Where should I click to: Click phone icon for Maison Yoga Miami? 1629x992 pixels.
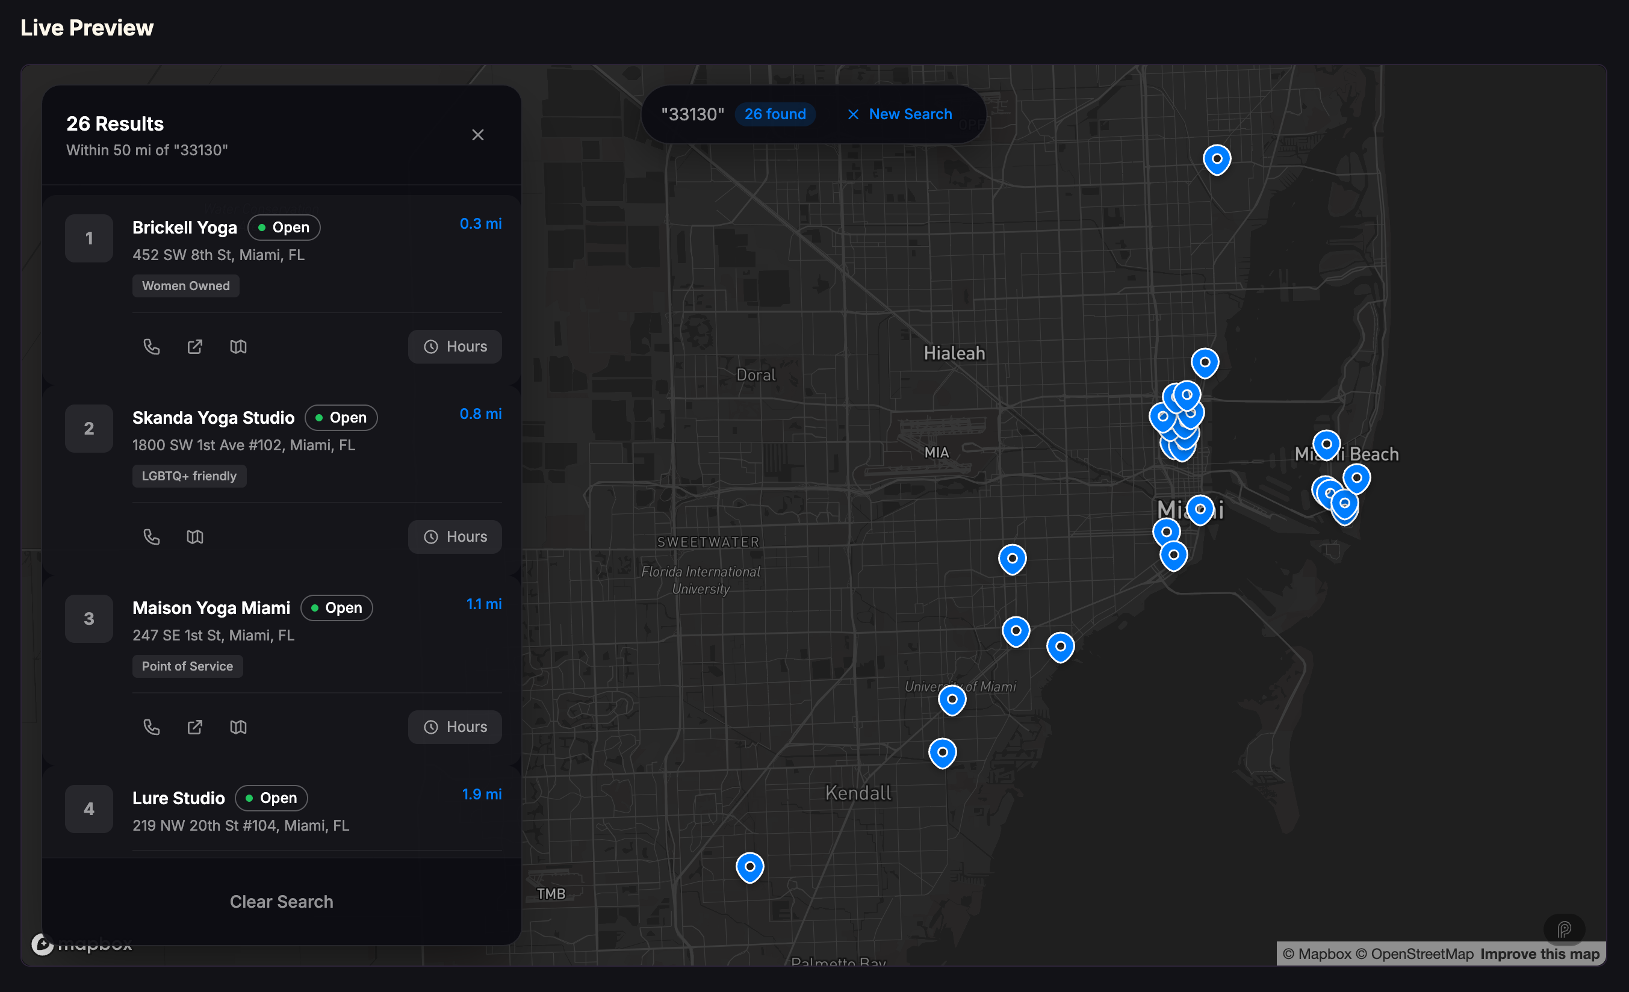pos(151,727)
